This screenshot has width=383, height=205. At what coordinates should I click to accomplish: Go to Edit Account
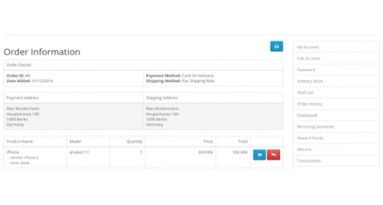[x=336, y=58]
